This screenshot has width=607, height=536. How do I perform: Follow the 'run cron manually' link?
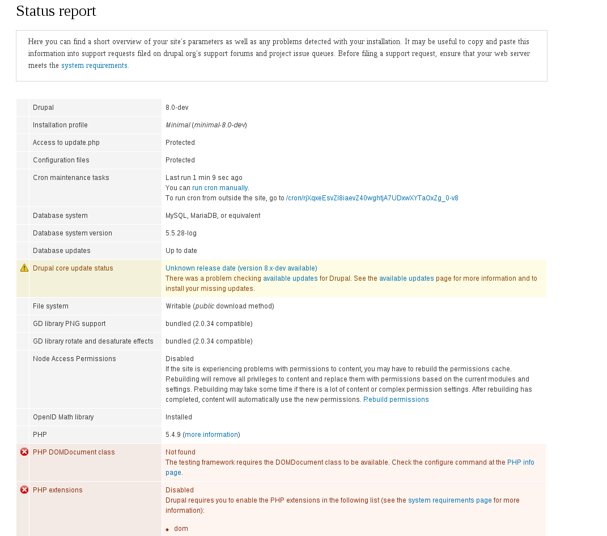pyautogui.click(x=220, y=187)
